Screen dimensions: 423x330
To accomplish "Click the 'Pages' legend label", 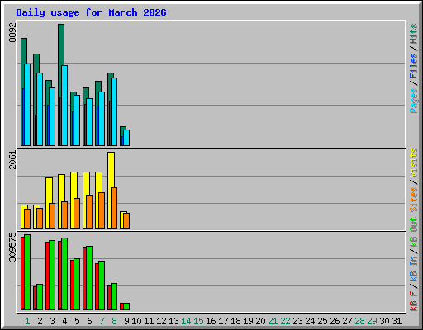I will click(414, 101).
